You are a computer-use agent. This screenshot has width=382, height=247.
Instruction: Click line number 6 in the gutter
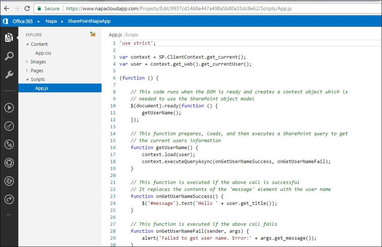point(114,78)
